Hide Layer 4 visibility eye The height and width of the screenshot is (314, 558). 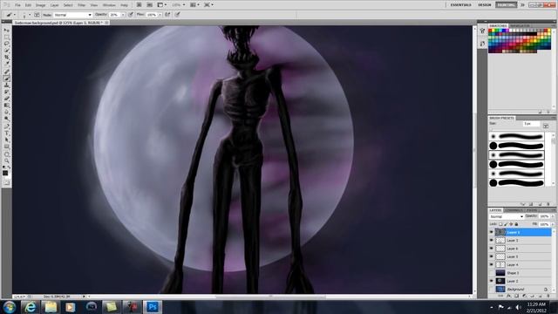(x=492, y=265)
